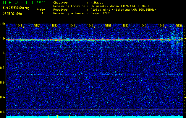Select the 1650 time label
Image resolution: width=186 pixels, height=118 pixels.
[x=179, y=26]
